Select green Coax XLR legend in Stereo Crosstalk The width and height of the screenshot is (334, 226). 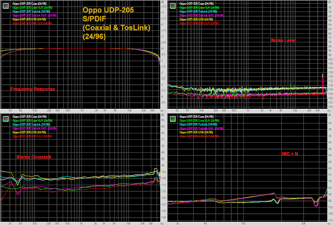pyautogui.click(x=32, y=120)
